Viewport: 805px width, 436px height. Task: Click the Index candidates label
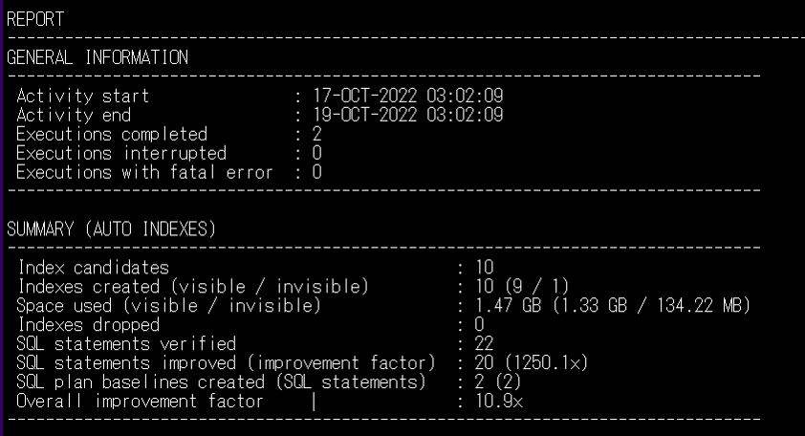pos(93,269)
